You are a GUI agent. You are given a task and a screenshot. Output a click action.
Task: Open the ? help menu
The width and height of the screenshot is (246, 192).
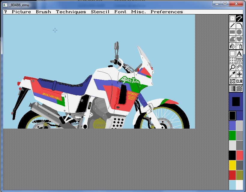tap(5, 12)
